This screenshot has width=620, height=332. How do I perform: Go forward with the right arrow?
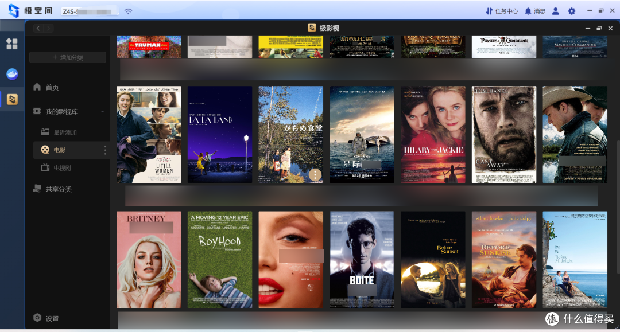pyautogui.click(x=49, y=28)
